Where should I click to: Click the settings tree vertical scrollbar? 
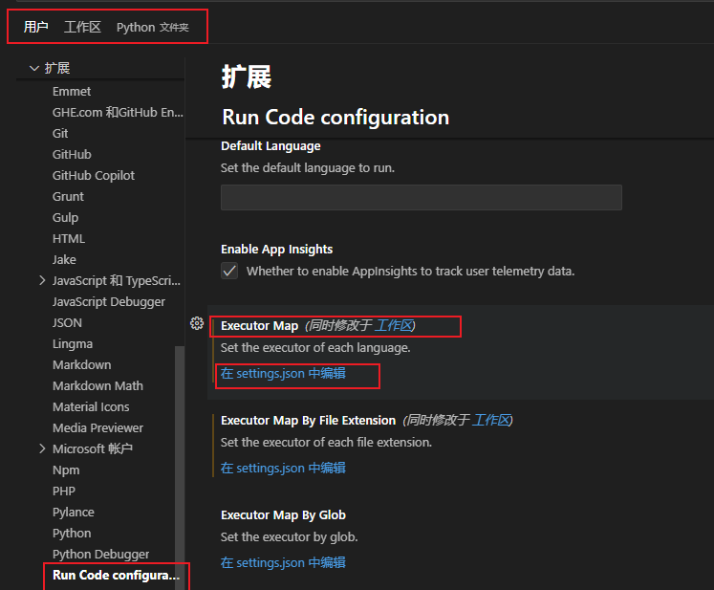(x=180, y=468)
